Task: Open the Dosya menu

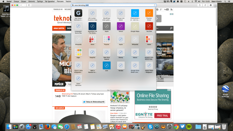Action: click(x=16, y=1)
